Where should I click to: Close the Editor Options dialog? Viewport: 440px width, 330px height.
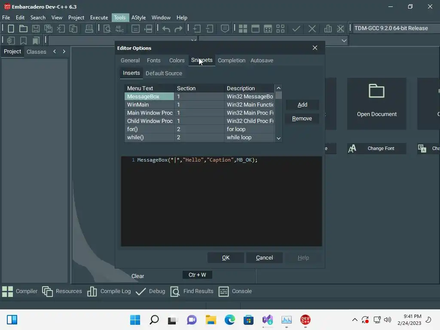pyautogui.click(x=315, y=48)
